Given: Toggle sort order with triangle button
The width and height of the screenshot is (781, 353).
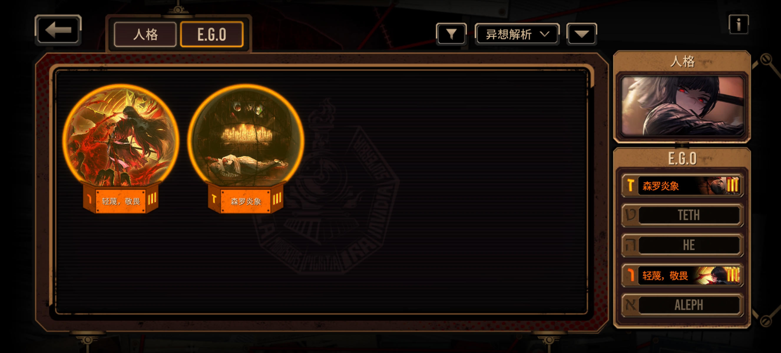Looking at the screenshot, I should click(582, 34).
